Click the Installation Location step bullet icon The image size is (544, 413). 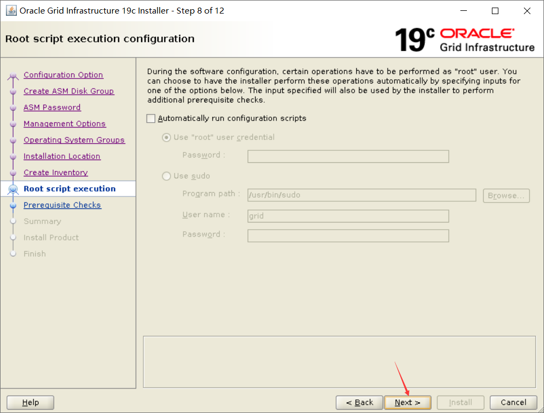[13, 157]
